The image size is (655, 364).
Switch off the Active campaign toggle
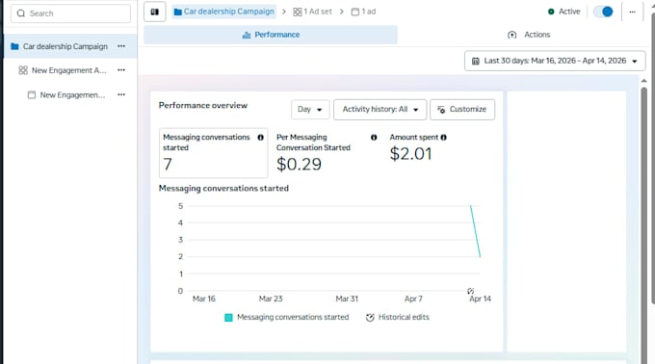(x=603, y=12)
